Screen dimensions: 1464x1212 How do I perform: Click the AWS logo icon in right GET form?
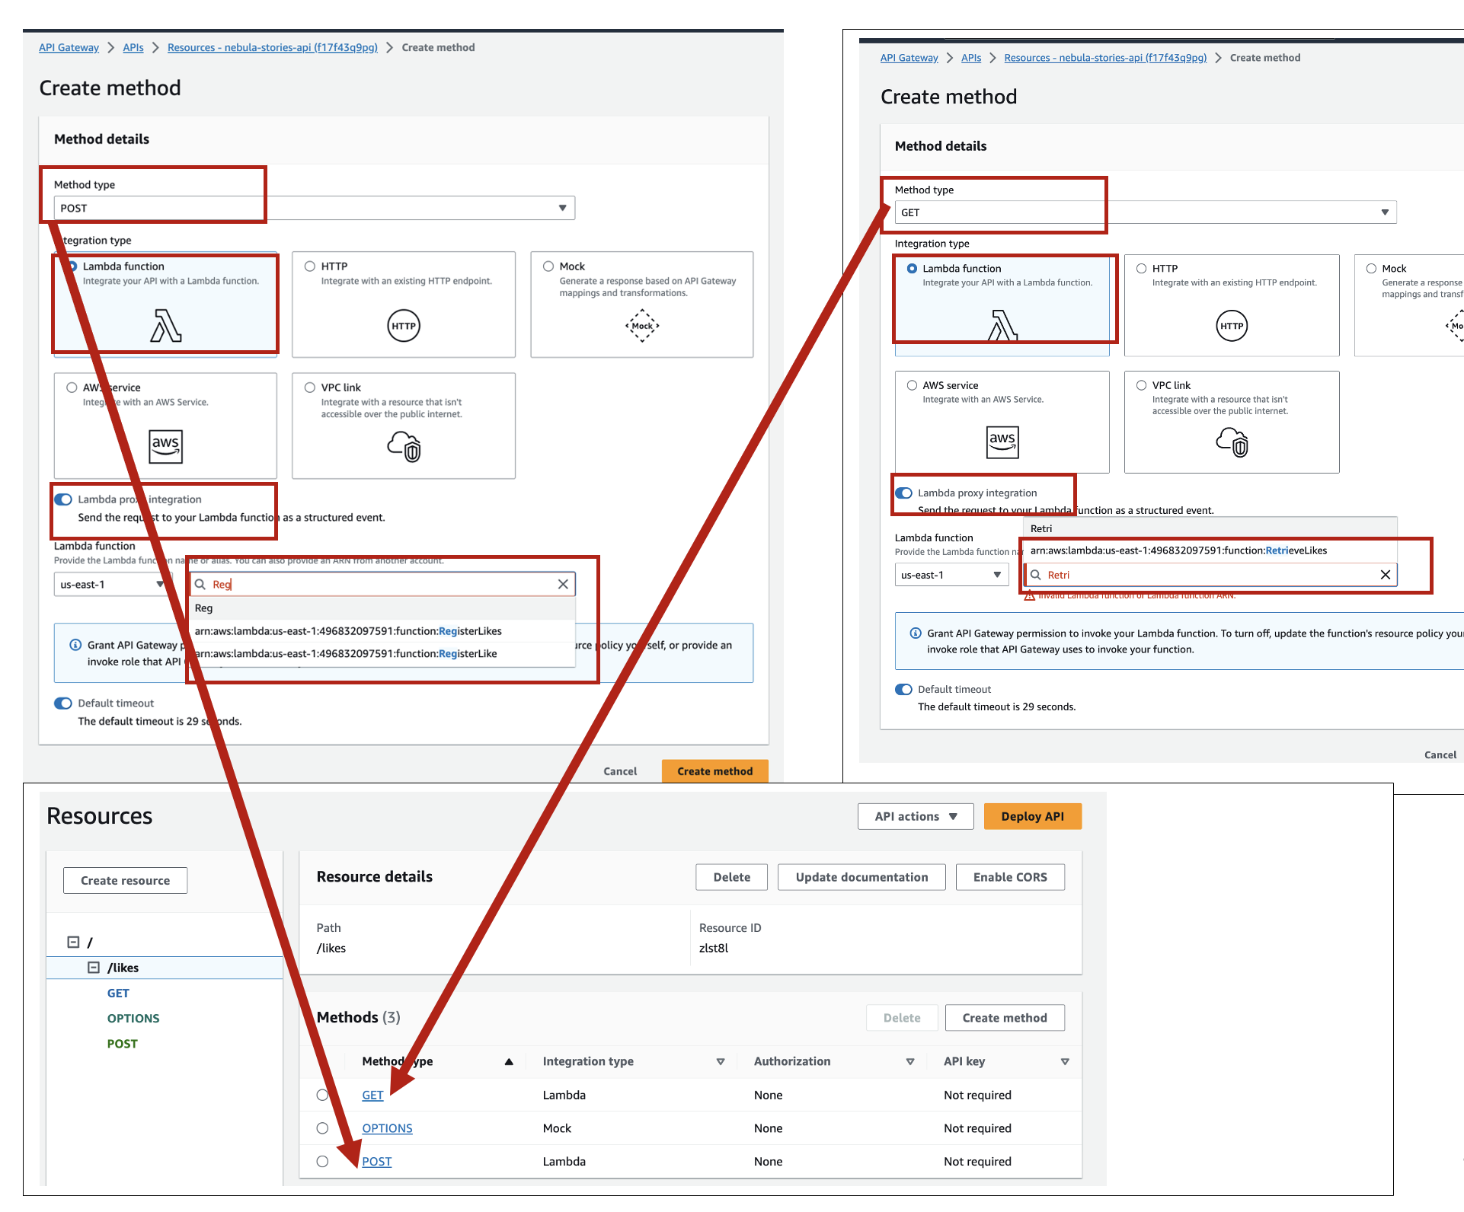point(1002,442)
